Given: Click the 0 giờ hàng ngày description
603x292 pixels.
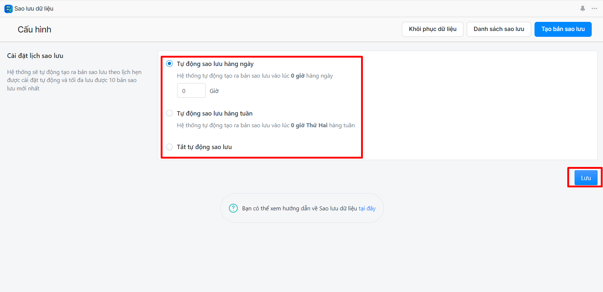Looking at the screenshot, I should click(255, 76).
